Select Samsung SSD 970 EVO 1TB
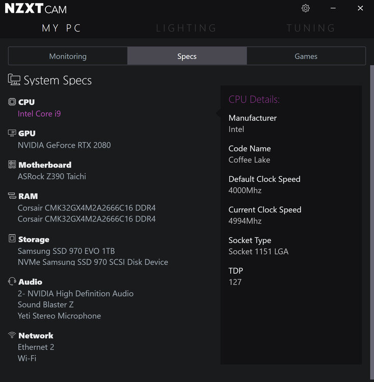Image resolution: width=374 pixels, height=382 pixels. [x=66, y=251]
